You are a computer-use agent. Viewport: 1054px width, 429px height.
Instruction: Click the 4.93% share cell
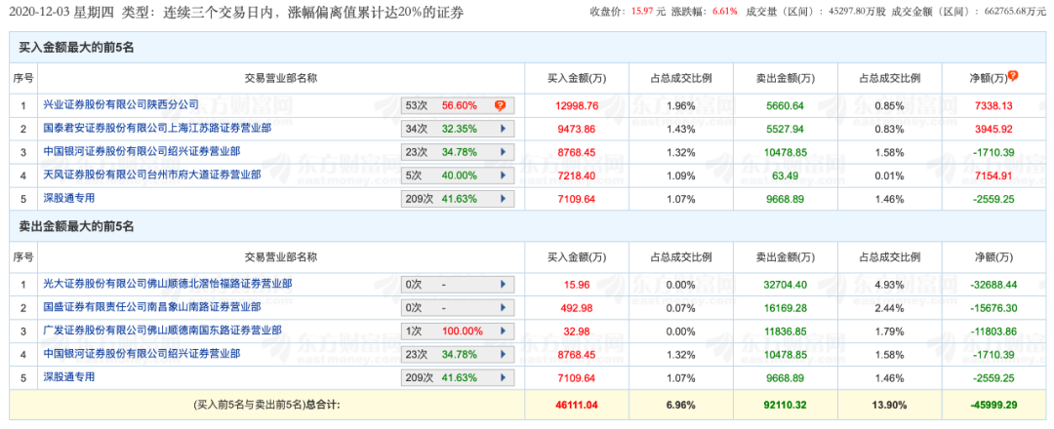pos(890,285)
